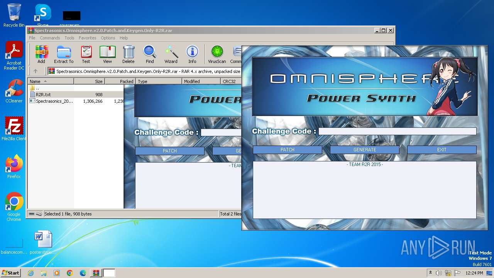Open Acrobat Reader DC desktop shortcut
This screenshot has width=494, height=278.
[14, 56]
